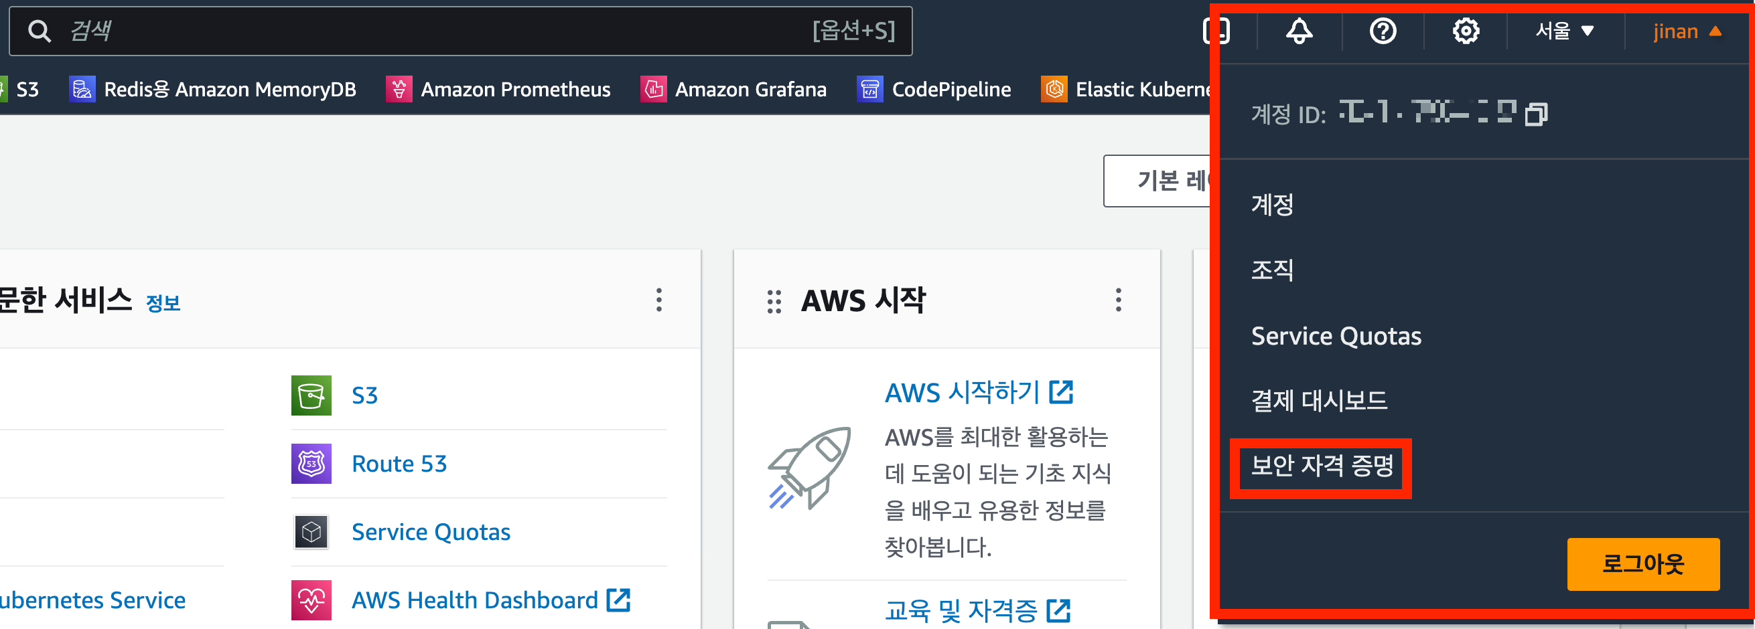
Task: Click the Amazon Grafana icon
Action: click(x=653, y=89)
